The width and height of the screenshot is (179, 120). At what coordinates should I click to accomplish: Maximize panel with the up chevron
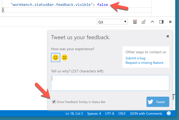(152, 22)
